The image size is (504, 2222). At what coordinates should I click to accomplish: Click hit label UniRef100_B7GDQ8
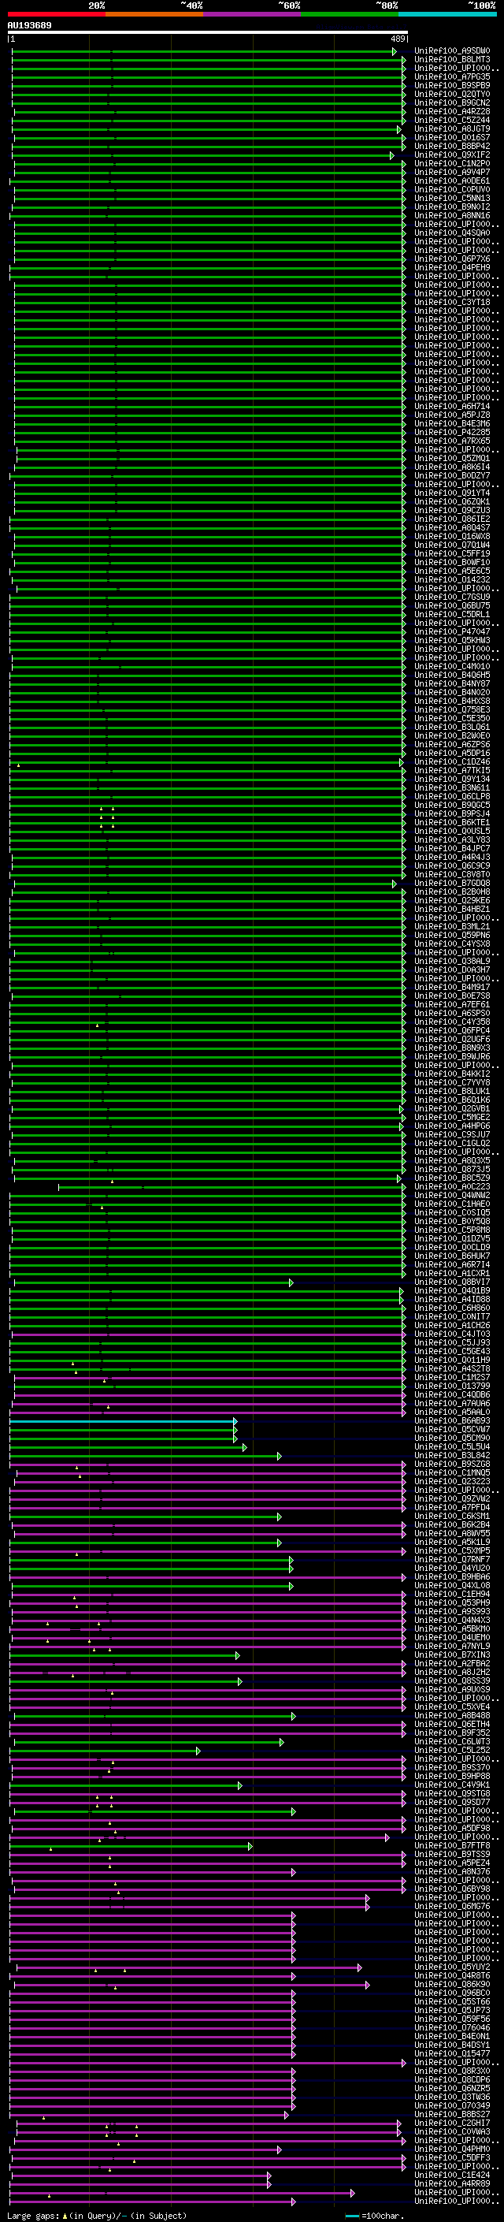point(452,884)
